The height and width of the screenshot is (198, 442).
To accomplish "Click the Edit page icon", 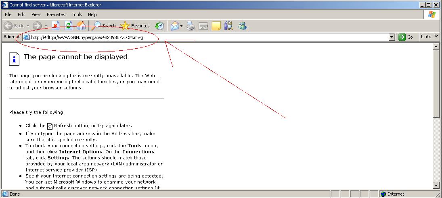I will [203, 26].
